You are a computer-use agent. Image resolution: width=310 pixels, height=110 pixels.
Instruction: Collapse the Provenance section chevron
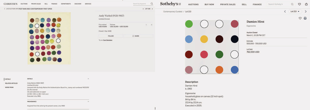click(88, 101)
